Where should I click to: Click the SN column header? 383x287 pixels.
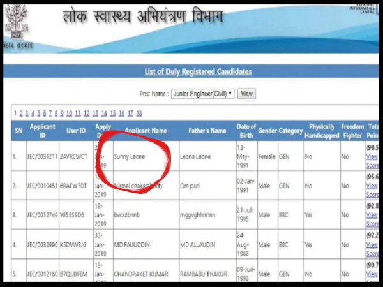click(19, 131)
